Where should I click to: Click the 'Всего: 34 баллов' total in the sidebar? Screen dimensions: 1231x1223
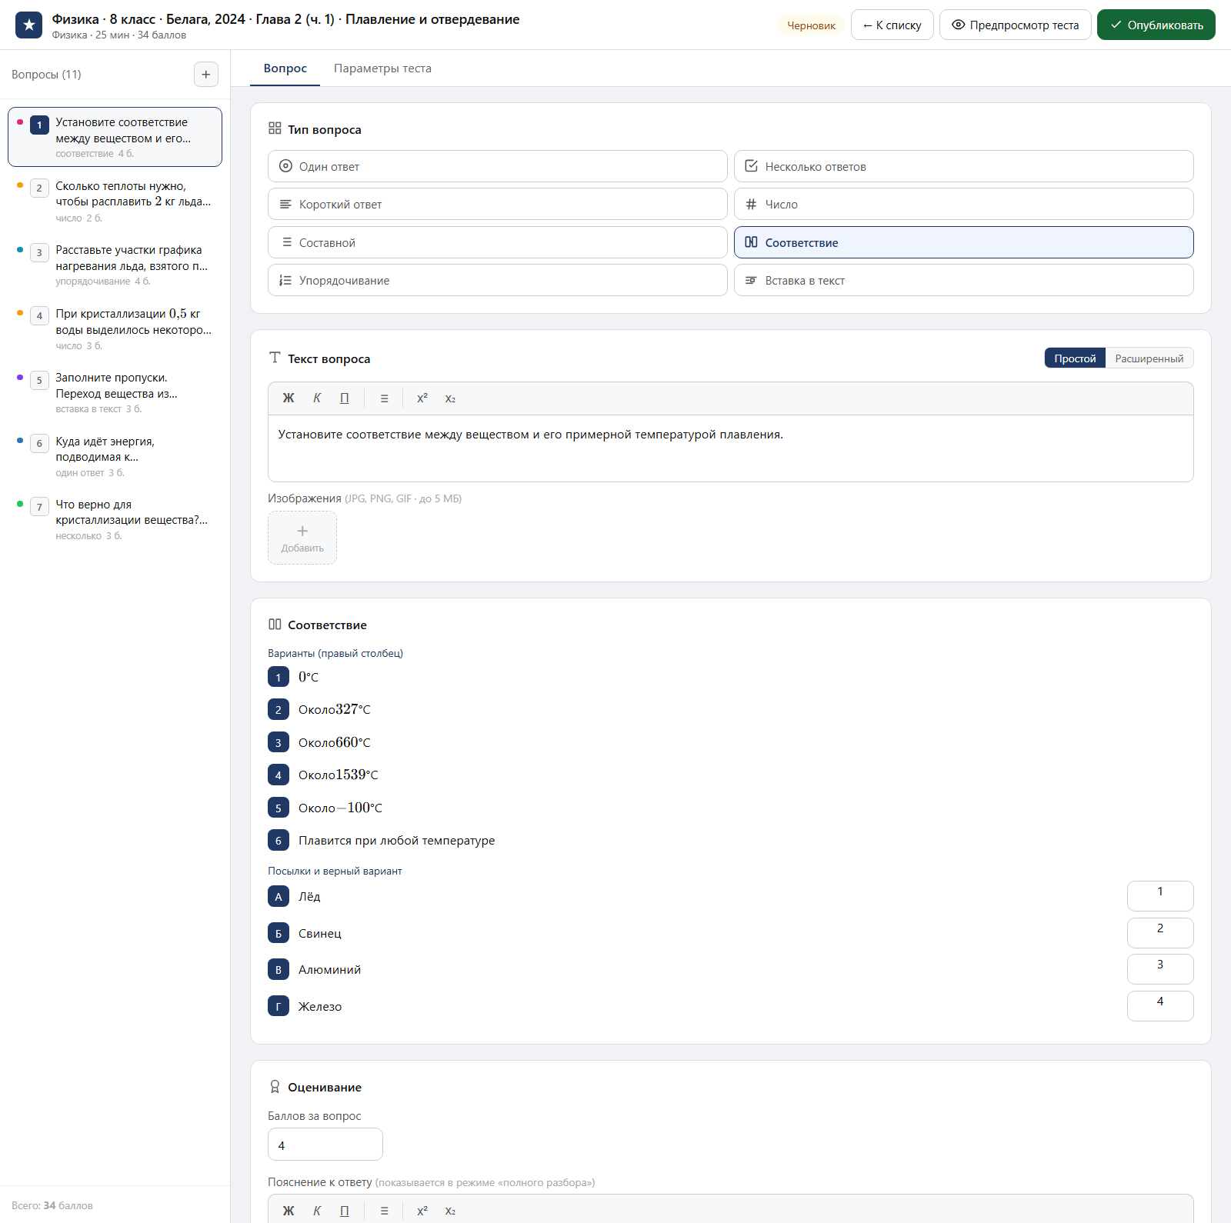click(52, 1205)
